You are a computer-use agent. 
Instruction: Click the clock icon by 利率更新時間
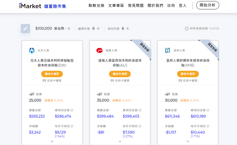[187, 29]
